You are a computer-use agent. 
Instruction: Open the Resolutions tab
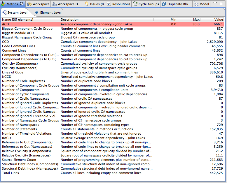tap(119, 4)
